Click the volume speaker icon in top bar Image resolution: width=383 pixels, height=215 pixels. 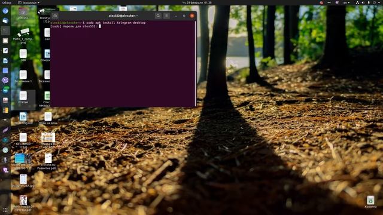363,2
